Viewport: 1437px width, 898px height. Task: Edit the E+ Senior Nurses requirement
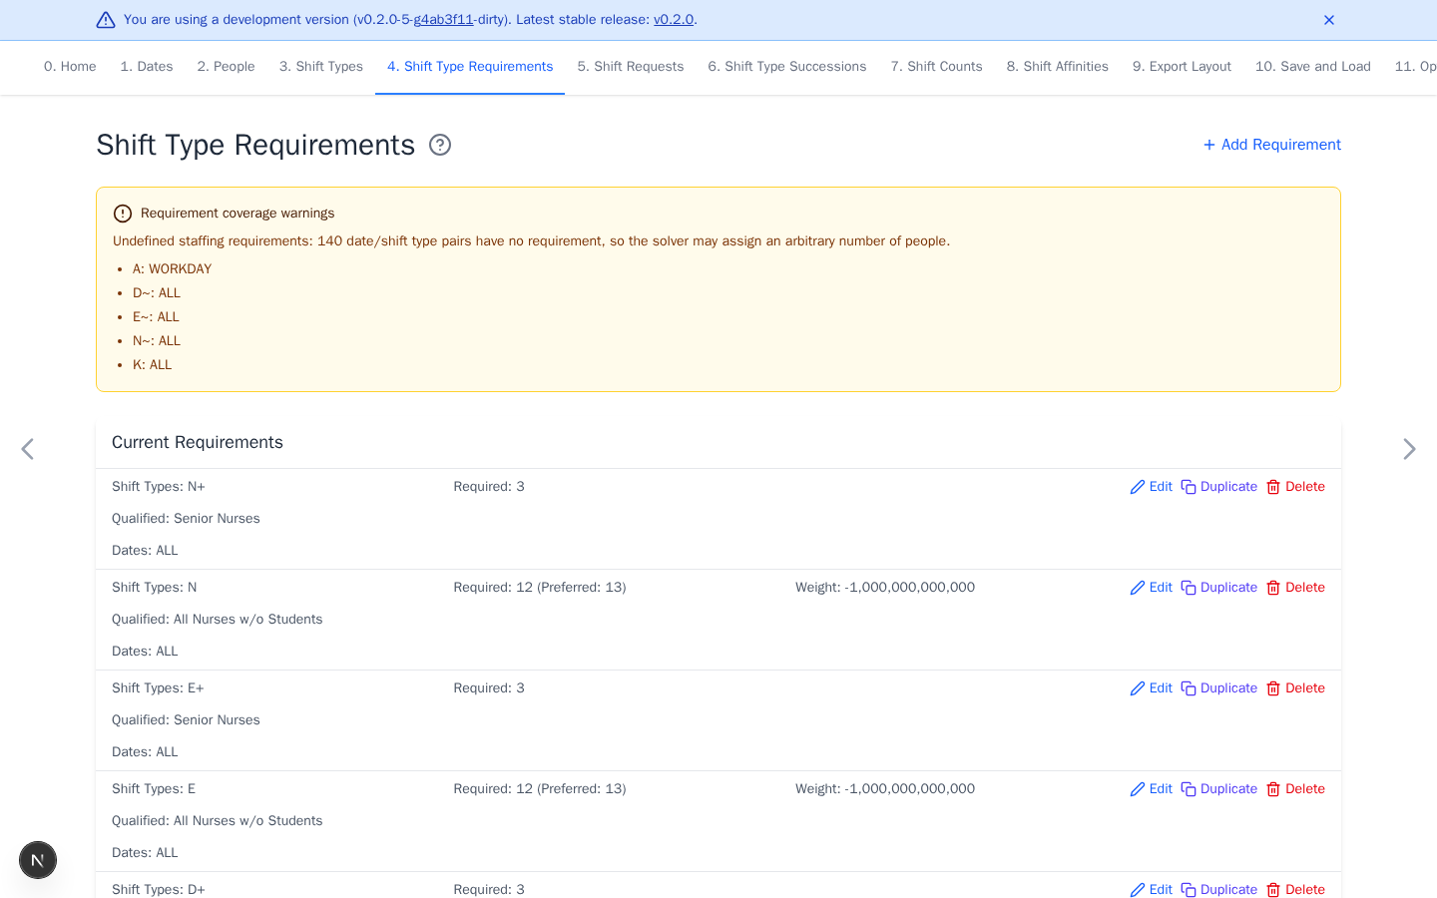(1152, 688)
